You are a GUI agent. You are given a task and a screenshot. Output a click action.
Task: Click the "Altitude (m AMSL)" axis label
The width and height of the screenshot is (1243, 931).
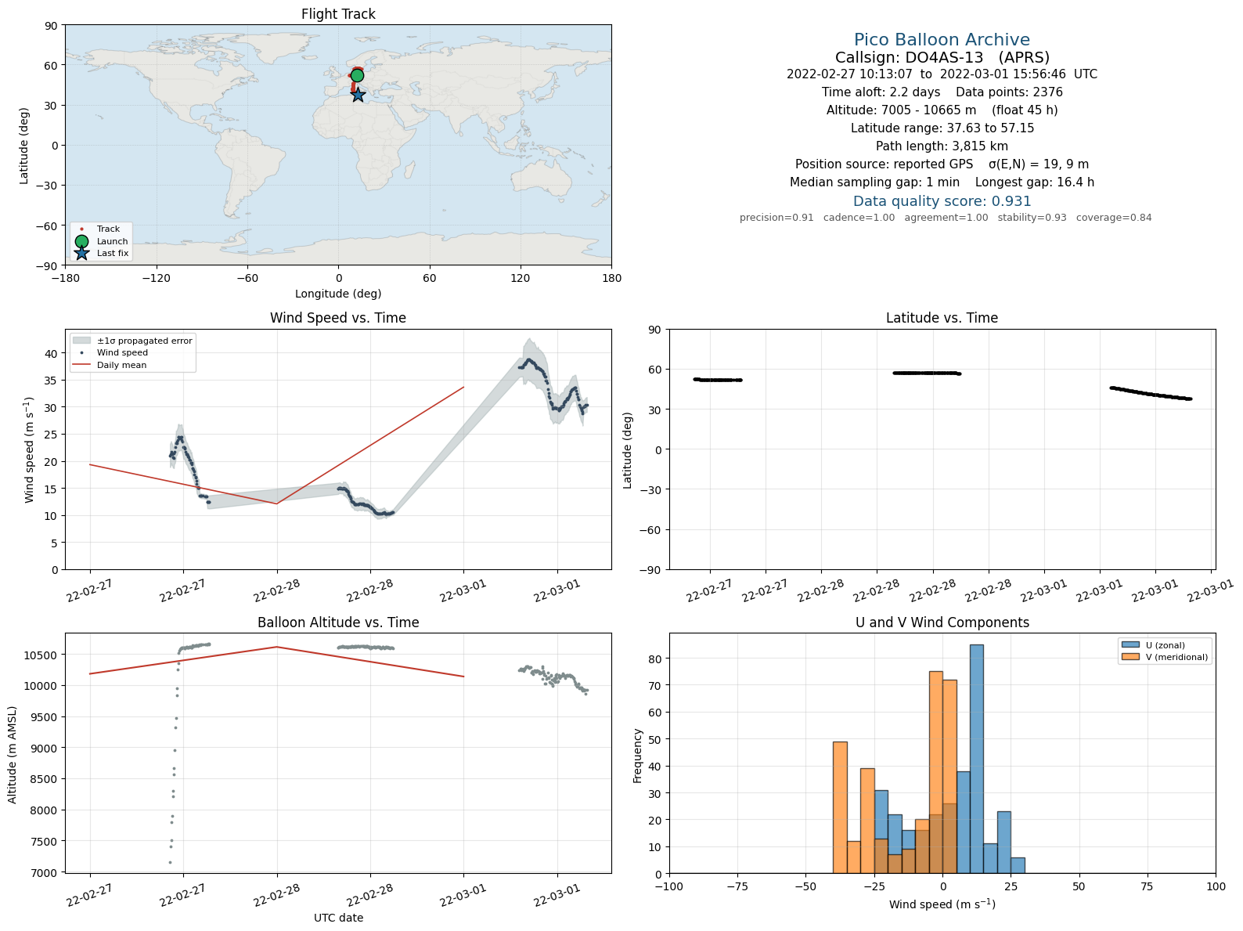(13, 753)
